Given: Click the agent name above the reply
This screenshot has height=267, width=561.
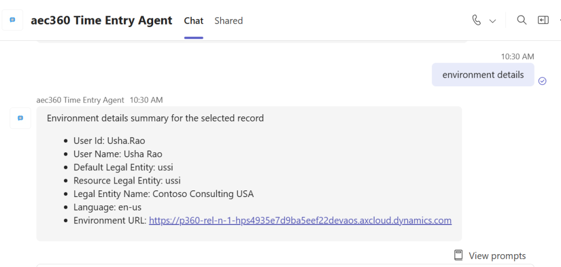Looking at the screenshot, I should point(80,100).
